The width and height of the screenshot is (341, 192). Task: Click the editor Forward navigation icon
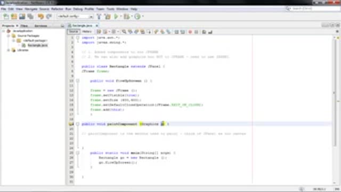click(x=113, y=32)
